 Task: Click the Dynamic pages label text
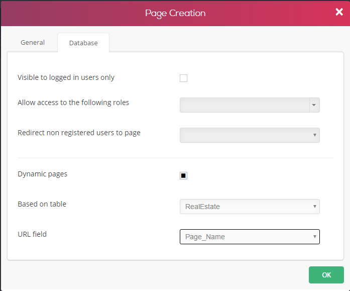coord(42,174)
